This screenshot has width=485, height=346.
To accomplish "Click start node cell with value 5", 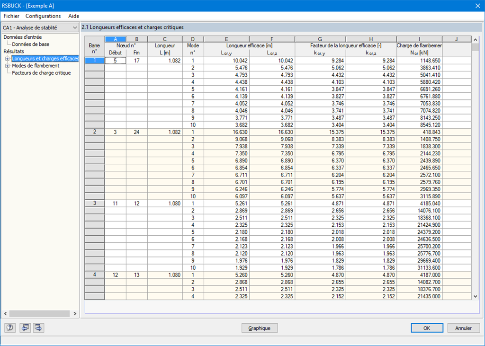I will click(116, 61).
